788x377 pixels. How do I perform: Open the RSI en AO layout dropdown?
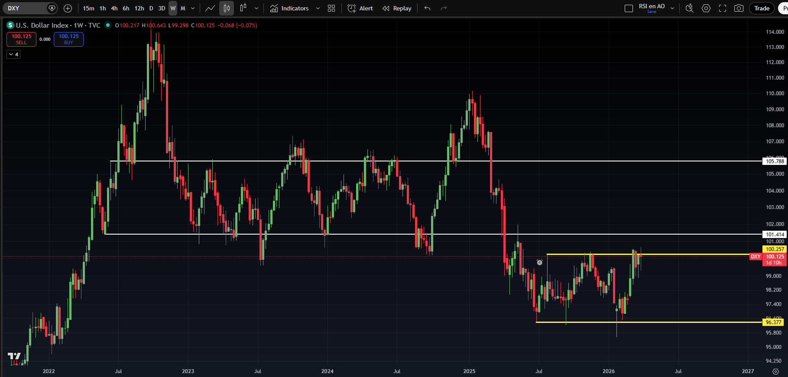672,8
